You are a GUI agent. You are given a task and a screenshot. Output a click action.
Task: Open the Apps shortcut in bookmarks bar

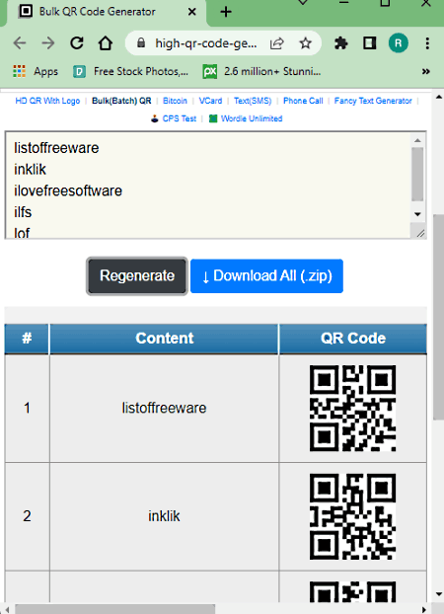click(x=36, y=72)
